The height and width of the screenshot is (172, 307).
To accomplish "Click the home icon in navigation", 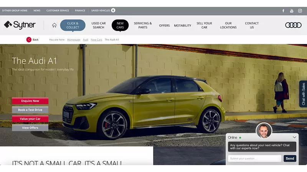I will (x=54, y=25).
